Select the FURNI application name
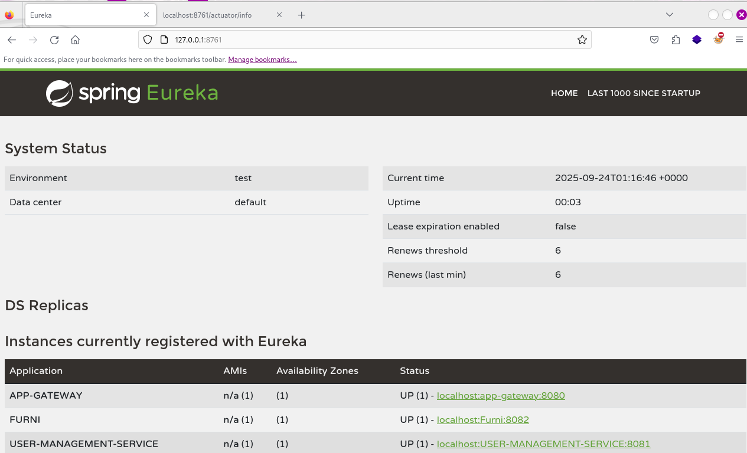Image resolution: width=747 pixels, height=453 pixels. point(25,420)
